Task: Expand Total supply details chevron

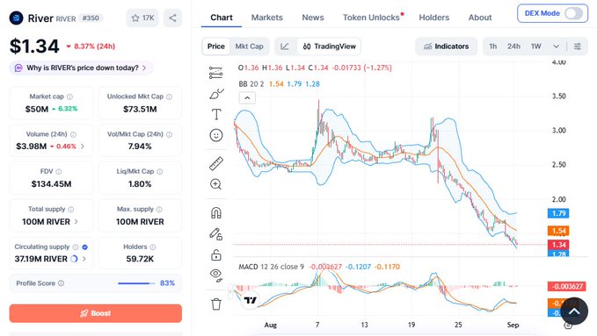Action: pos(76,222)
